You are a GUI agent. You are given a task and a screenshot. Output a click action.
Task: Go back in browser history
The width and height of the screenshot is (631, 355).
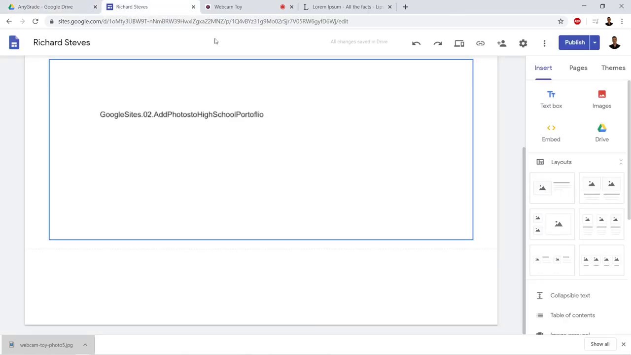click(x=9, y=21)
